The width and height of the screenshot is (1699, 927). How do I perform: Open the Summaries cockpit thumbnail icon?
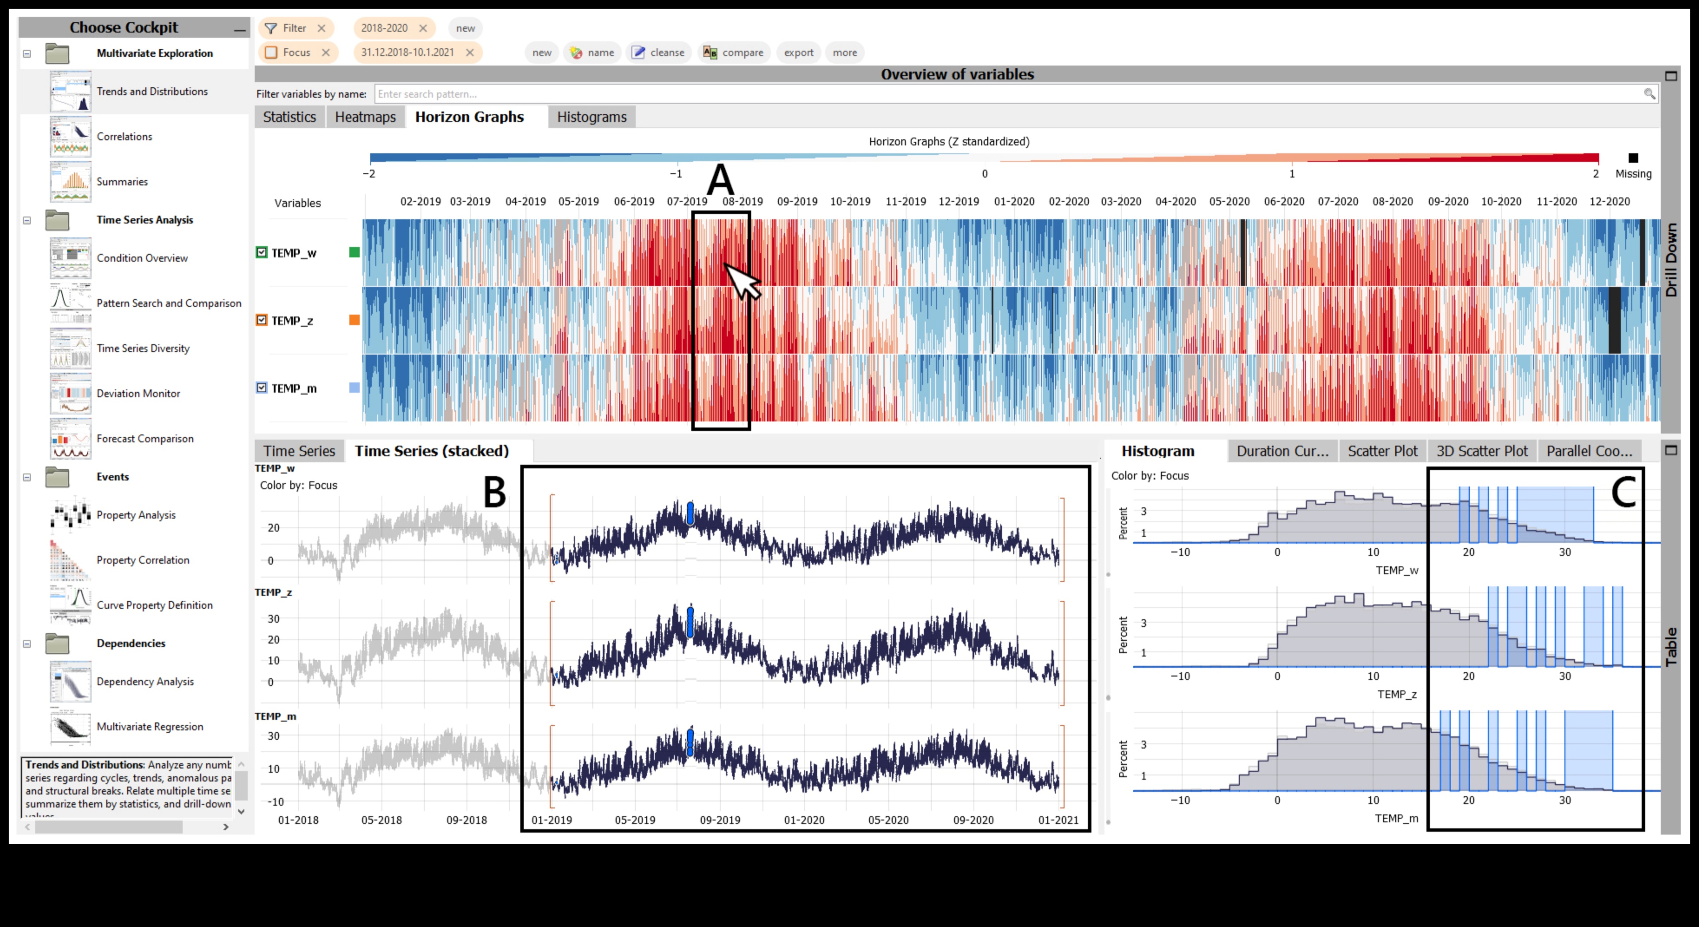pyautogui.click(x=70, y=181)
